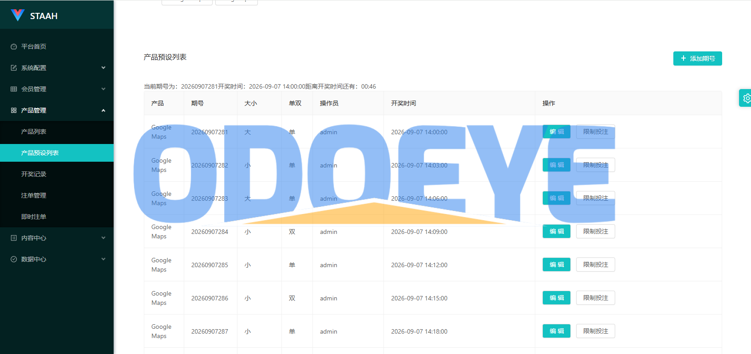The image size is (751, 354).
Task: Click 限制投注 for issue 20260907287
Action: coord(596,331)
